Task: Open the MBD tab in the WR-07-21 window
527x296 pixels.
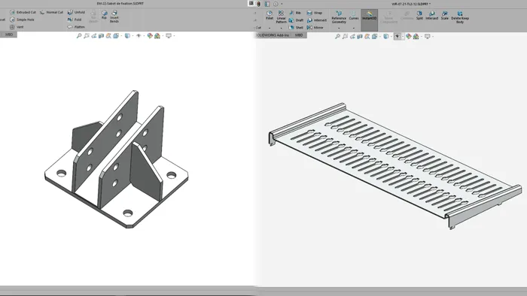Action: coord(299,35)
